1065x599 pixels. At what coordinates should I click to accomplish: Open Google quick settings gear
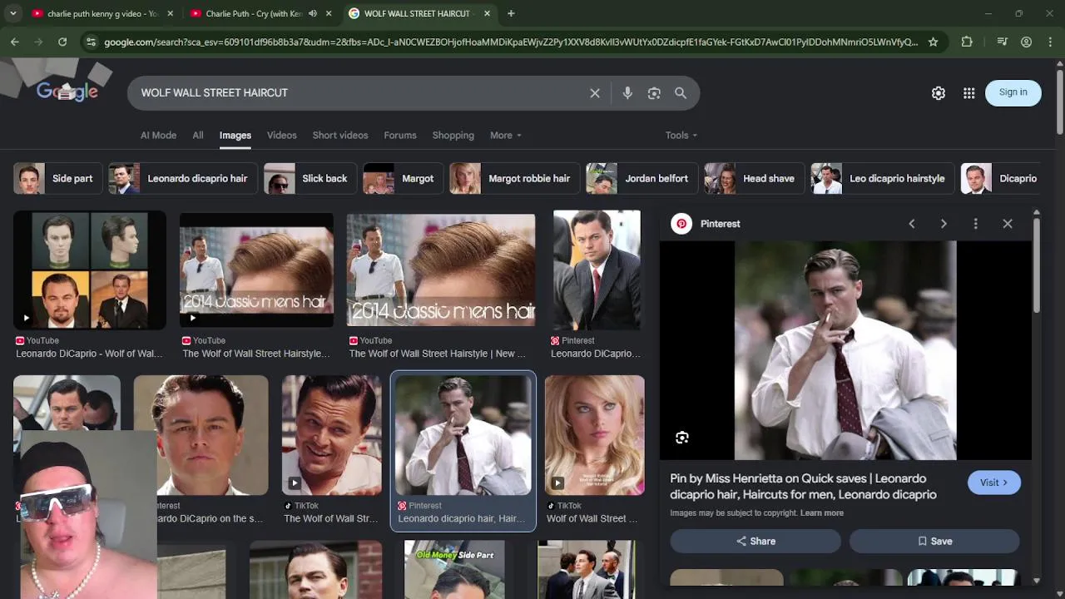point(939,93)
